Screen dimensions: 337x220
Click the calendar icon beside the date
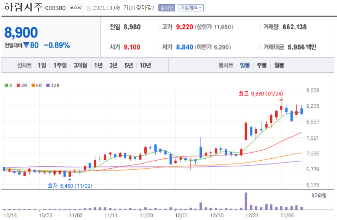(88, 8)
